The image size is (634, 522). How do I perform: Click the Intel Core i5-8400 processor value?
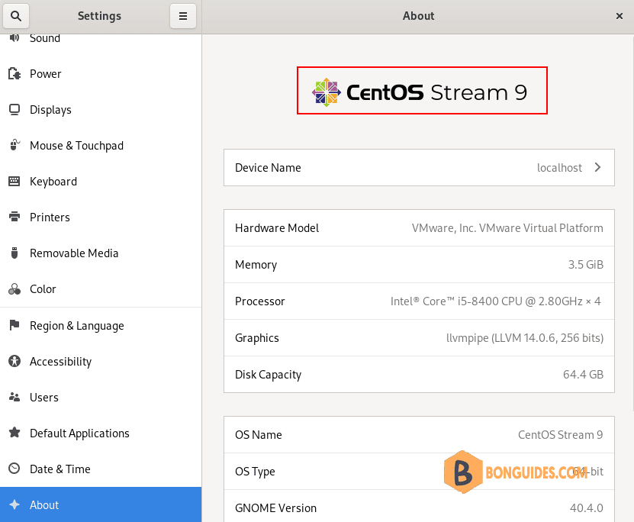pyautogui.click(x=496, y=301)
